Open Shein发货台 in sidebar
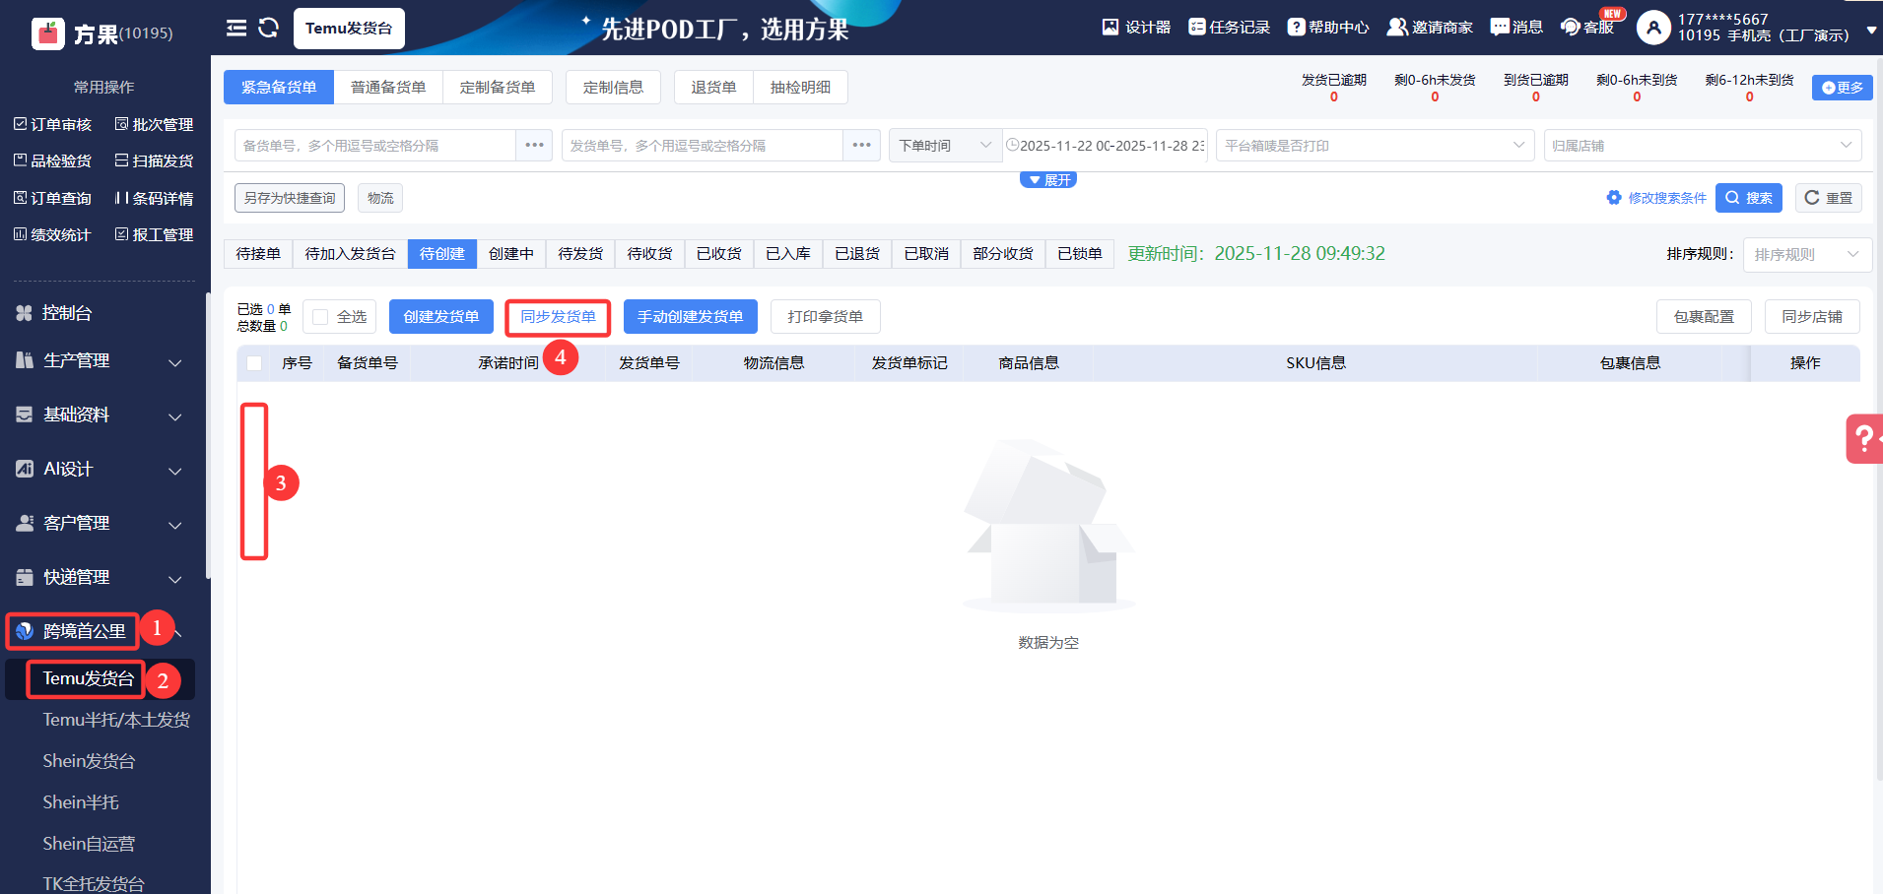The width and height of the screenshot is (1883, 894). tap(89, 761)
